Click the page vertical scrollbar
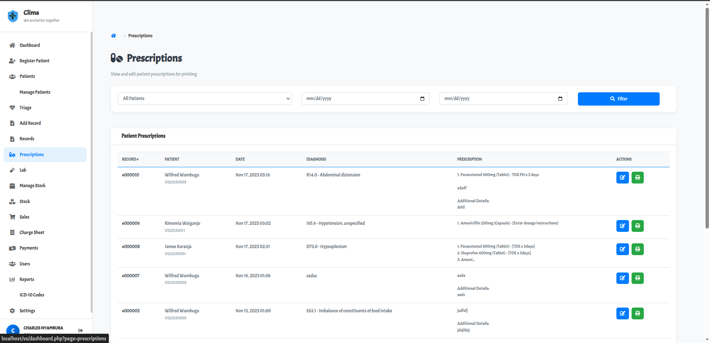Screen dimensions: 710x343 coord(707,118)
